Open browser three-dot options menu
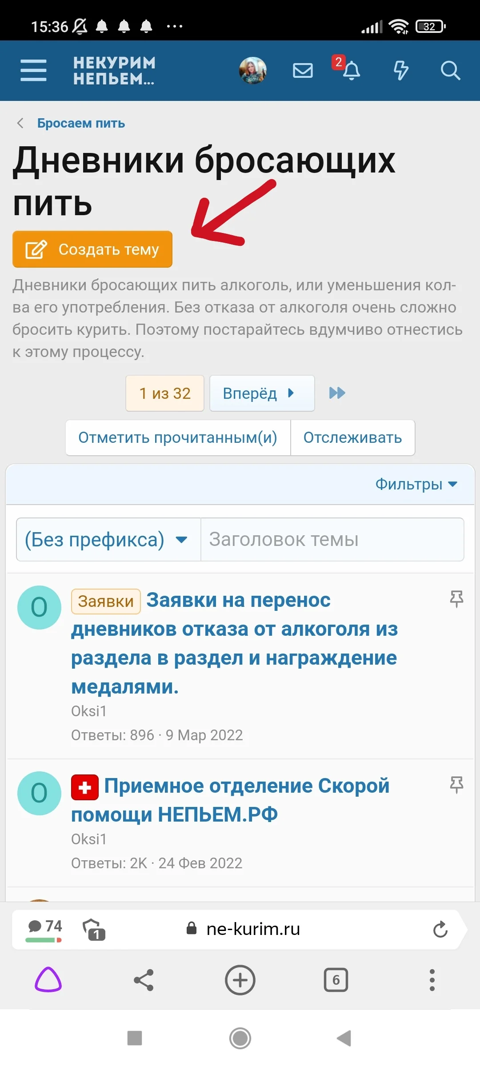The image size is (480, 1067). (432, 980)
